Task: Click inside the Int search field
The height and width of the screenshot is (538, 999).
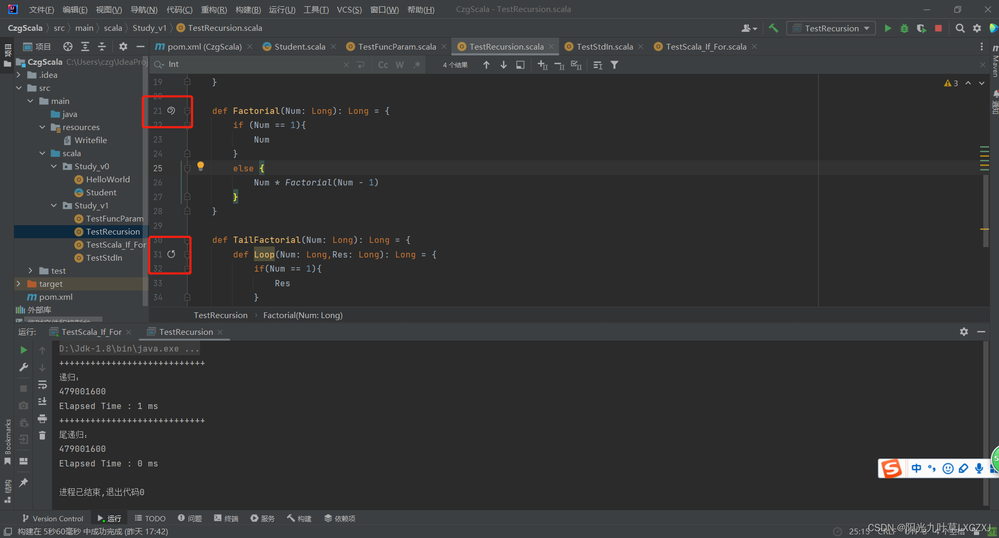Action: coord(235,64)
